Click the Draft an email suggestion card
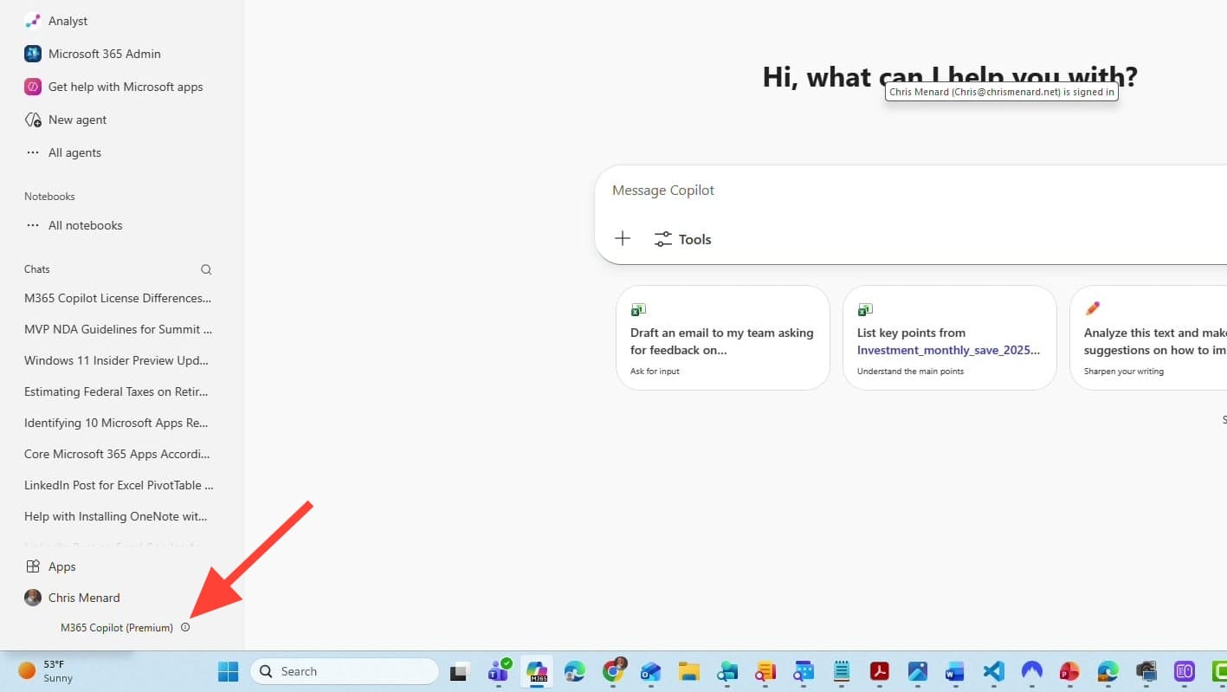Viewport: 1227px width, 692px height. [722, 340]
